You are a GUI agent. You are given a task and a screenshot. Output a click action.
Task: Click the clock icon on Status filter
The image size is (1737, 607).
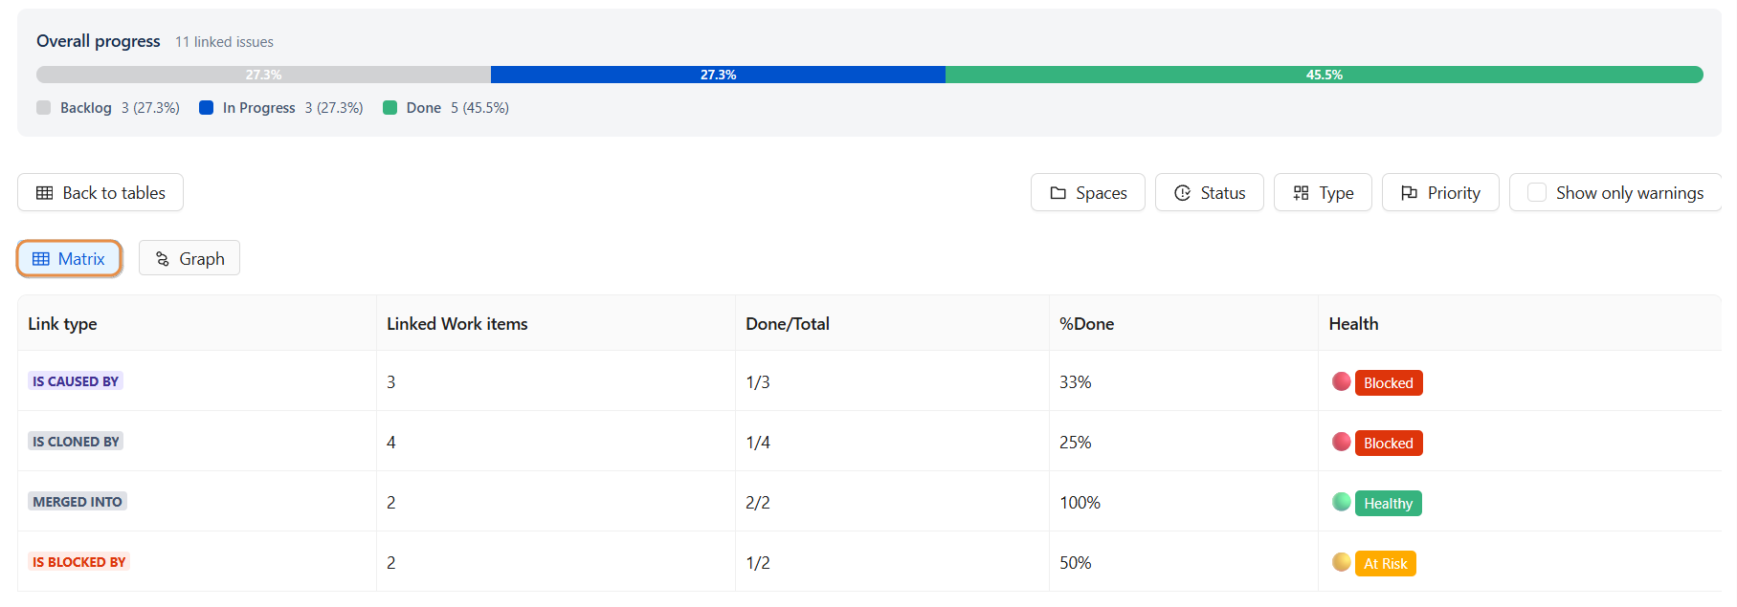1182,193
